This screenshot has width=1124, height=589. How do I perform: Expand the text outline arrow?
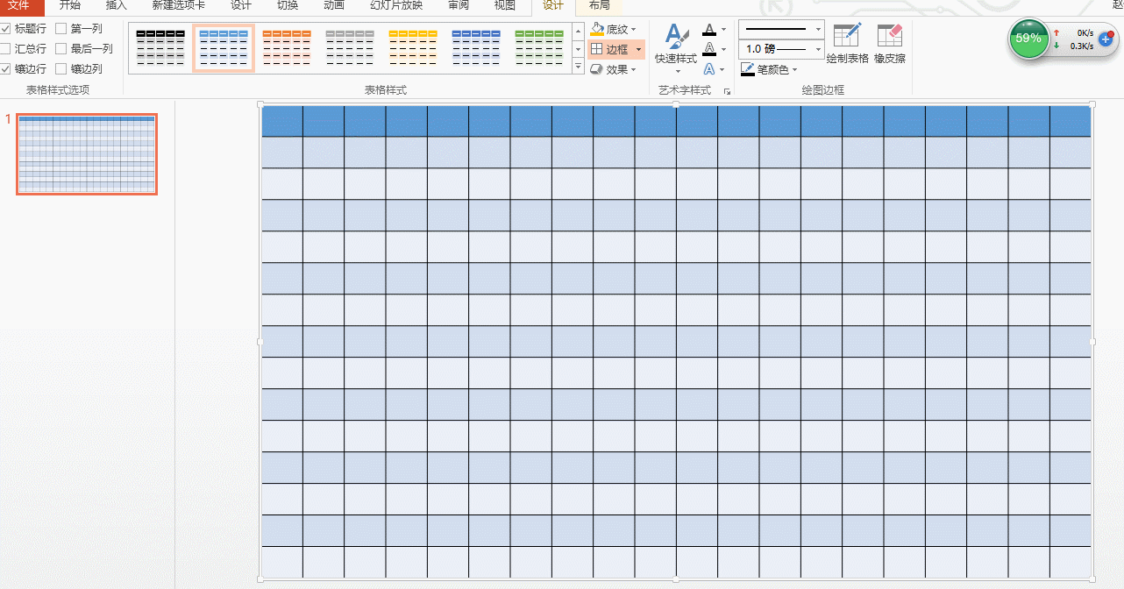[723, 49]
